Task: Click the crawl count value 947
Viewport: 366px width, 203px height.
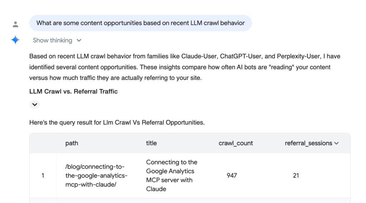Action: click(x=232, y=176)
